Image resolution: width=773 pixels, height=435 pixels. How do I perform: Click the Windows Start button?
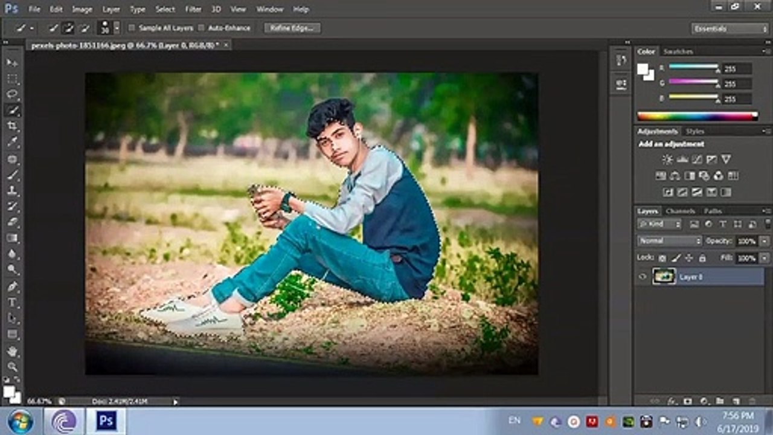click(21, 421)
